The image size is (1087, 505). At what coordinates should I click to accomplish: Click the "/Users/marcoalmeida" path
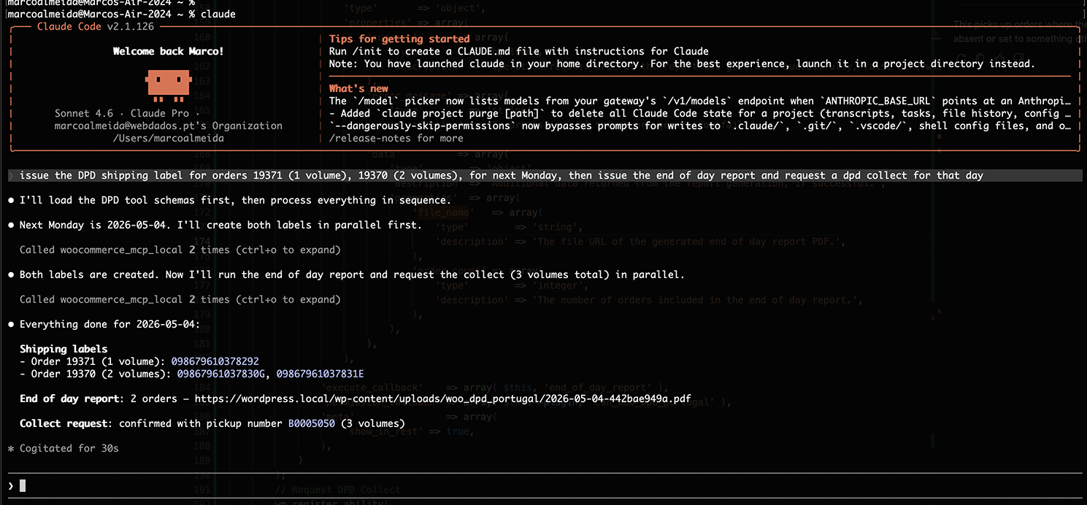169,138
